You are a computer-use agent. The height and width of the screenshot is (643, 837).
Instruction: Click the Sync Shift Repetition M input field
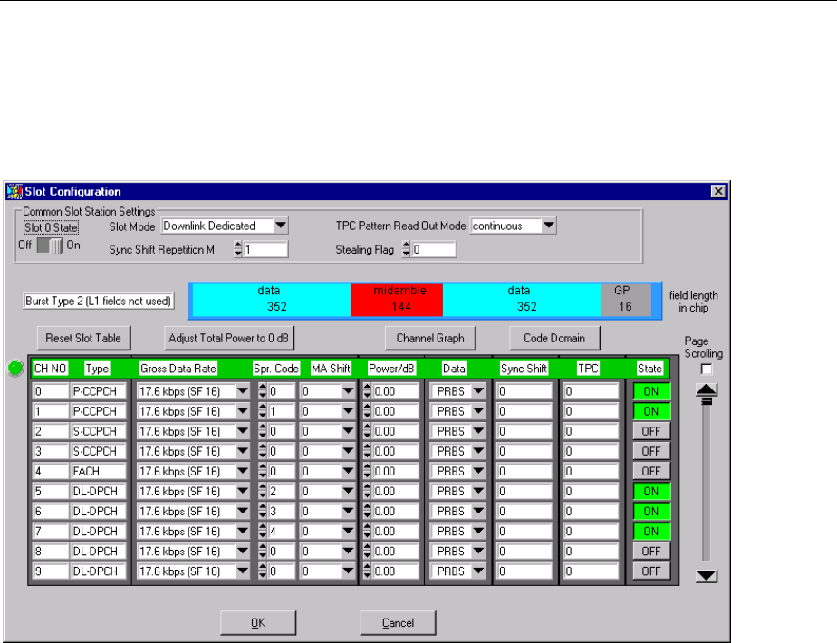click(x=265, y=249)
